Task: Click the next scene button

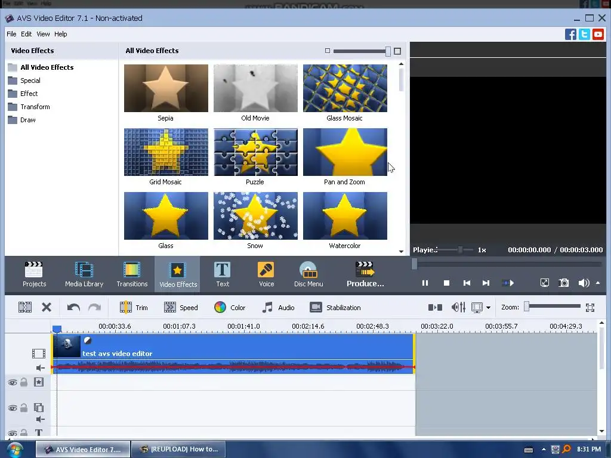Action: (x=508, y=283)
